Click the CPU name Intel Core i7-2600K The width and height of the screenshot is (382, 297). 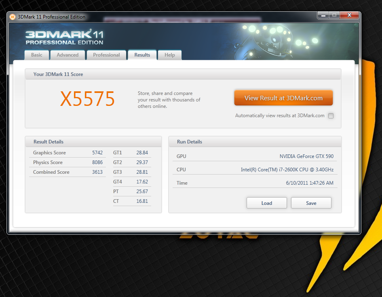click(287, 170)
